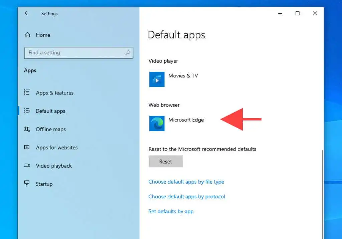Focus the Find a setting box
The width and height of the screenshot is (342, 239).
78,53
